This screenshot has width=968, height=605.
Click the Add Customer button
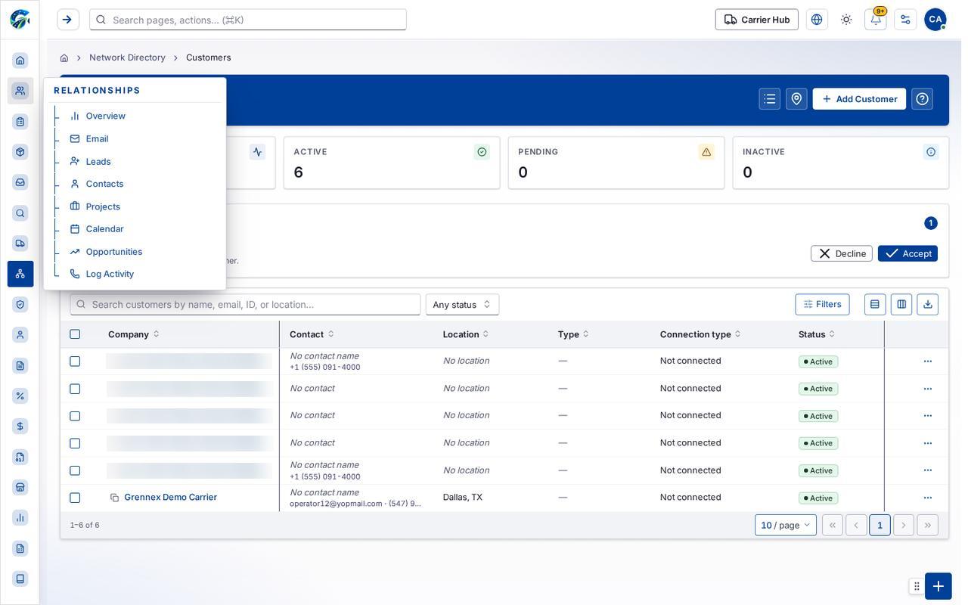pyautogui.click(x=859, y=99)
